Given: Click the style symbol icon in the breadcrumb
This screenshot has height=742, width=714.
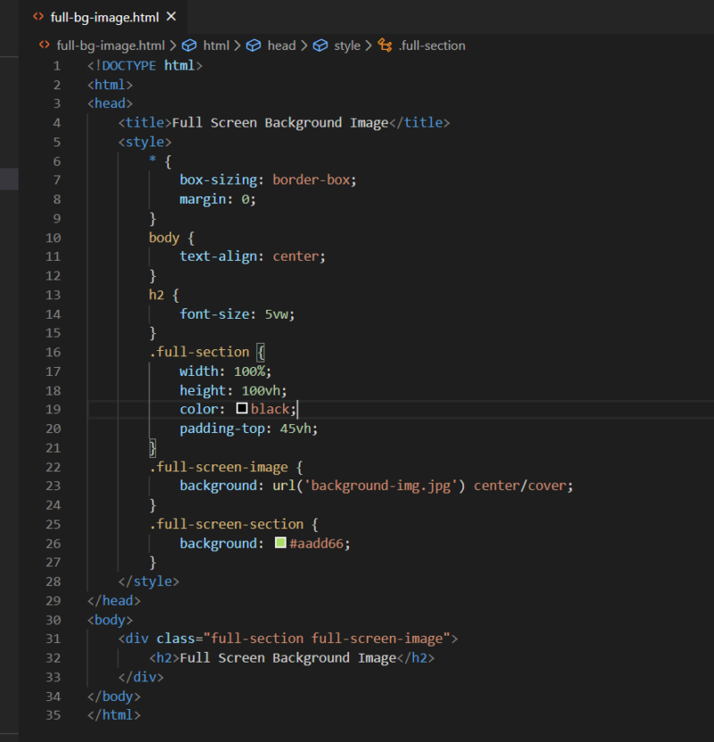Looking at the screenshot, I should [320, 46].
